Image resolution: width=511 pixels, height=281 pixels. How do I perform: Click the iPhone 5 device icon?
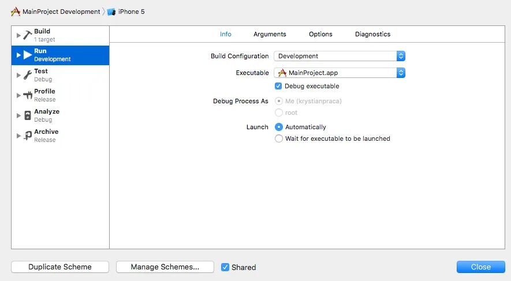click(x=111, y=12)
